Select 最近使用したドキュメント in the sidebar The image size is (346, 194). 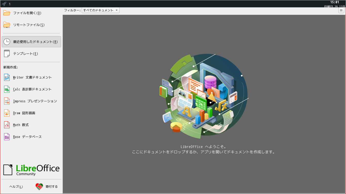(x=35, y=42)
